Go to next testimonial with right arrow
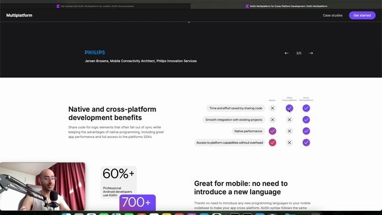This screenshot has height=215, width=382. (x=311, y=53)
